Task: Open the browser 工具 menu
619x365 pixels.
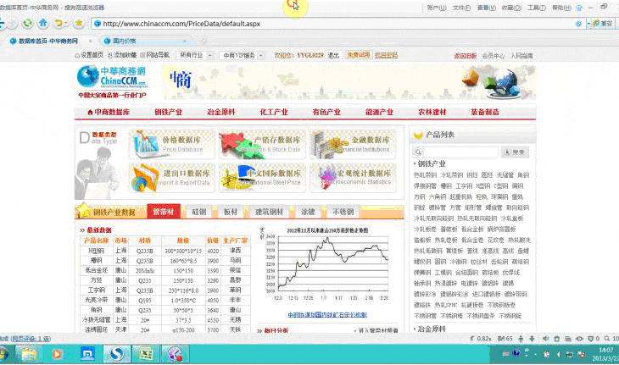Action: tap(536, 7)
